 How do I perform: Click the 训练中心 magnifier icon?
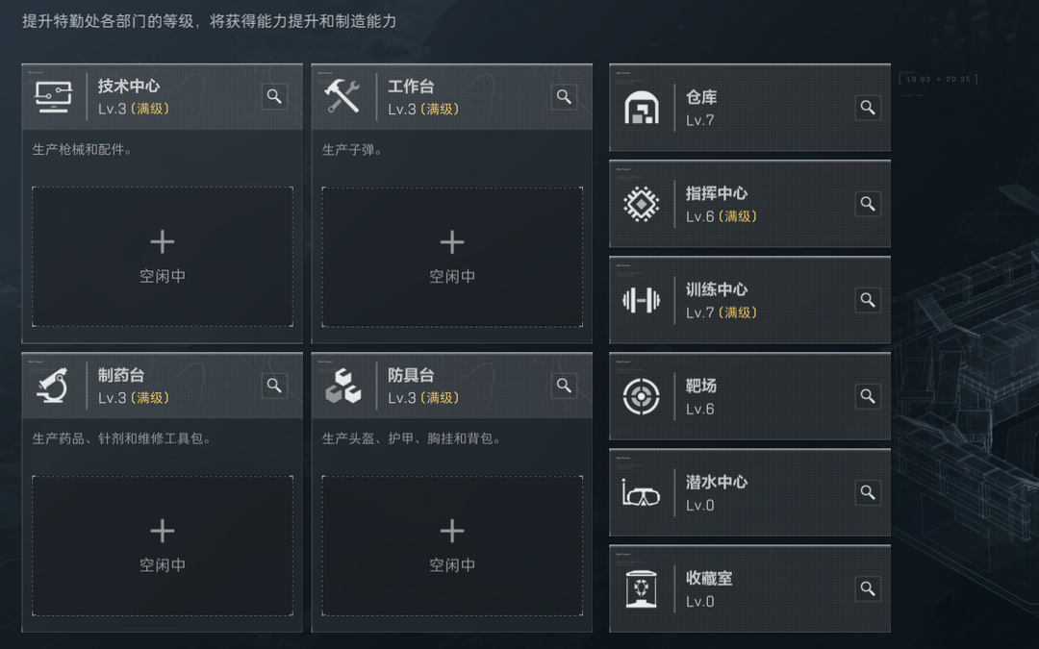coord(868,300)
